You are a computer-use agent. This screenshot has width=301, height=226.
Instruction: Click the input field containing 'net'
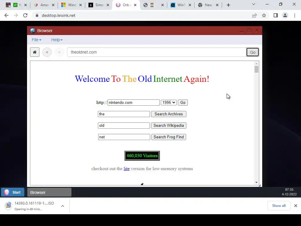pos(124,137)
